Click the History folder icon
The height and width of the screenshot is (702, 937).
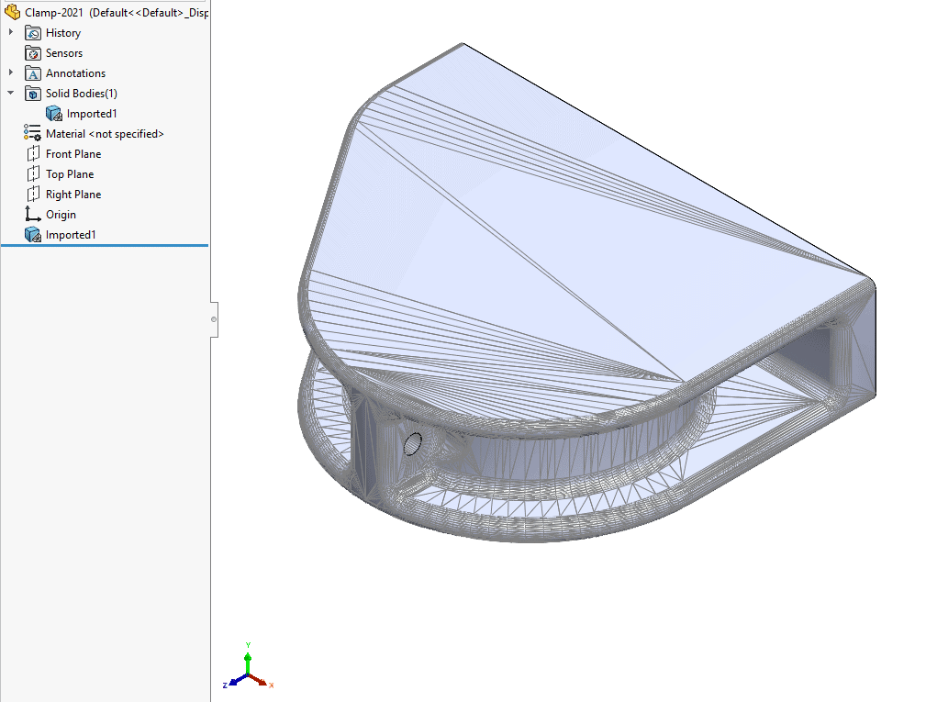pos(33,32)
